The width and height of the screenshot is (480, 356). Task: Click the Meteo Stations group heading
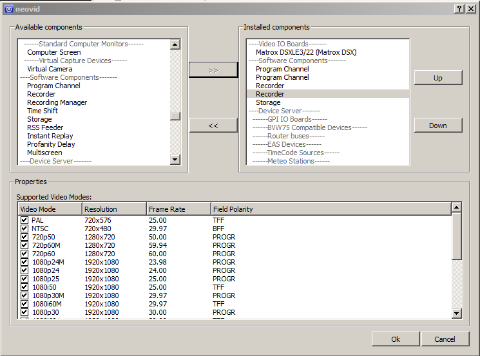291,161
